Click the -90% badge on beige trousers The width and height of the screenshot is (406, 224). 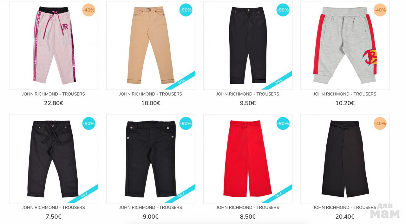point(186,10)
